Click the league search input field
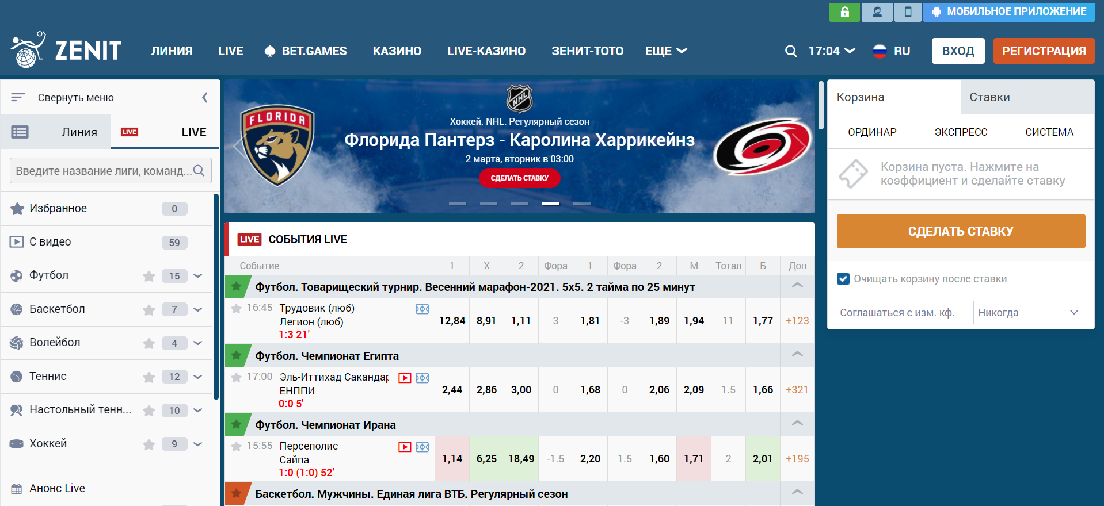Screen dimensions: 1104x506 click(x=111, y=171)
